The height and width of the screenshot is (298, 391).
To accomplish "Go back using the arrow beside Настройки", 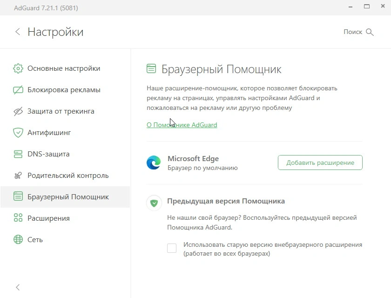I will click(18, 32).
